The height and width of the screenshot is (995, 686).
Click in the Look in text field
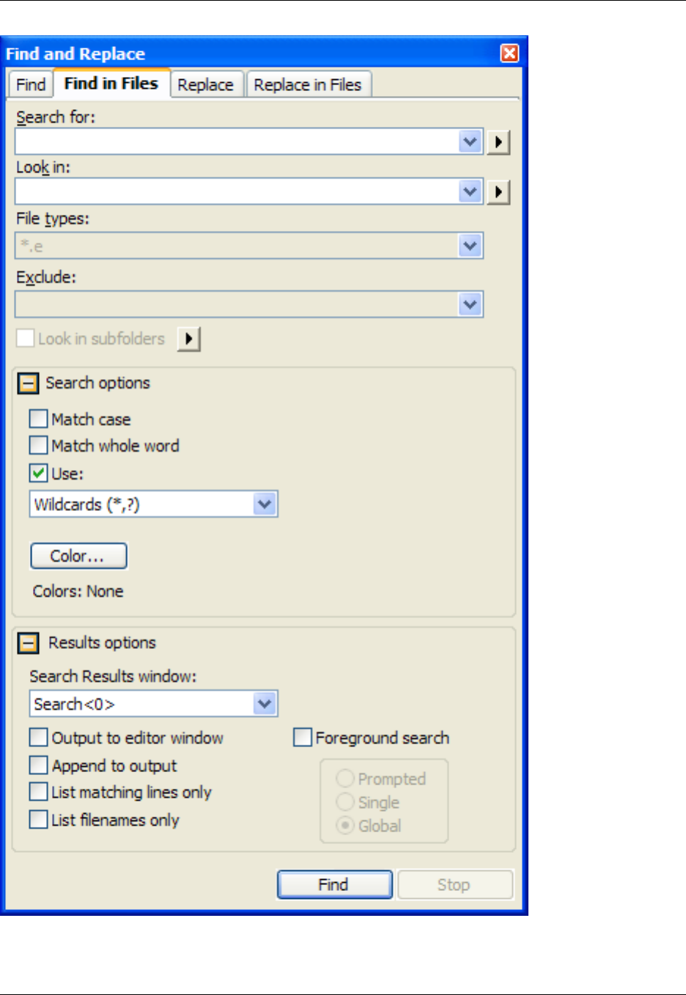[235, 192]
